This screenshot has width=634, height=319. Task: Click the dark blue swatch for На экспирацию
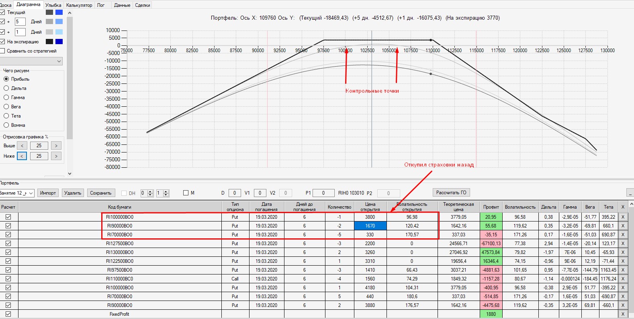click(59, 42)
